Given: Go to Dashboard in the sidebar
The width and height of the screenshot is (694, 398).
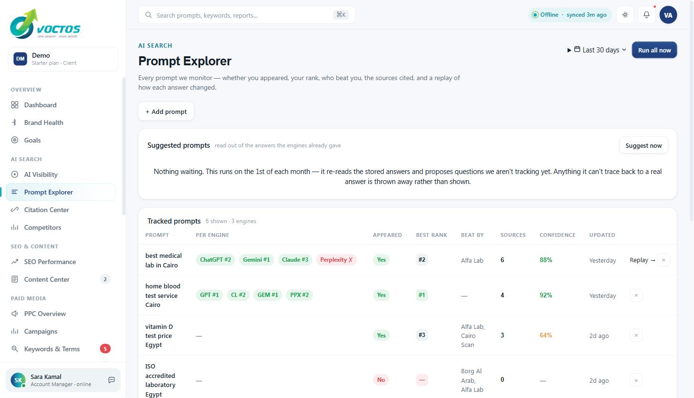Looking at the screenshot, I should 61,105.
